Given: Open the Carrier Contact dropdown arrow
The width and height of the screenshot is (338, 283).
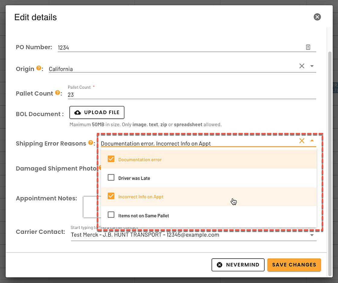Looking at the screenshot, I should click(312, 235).
